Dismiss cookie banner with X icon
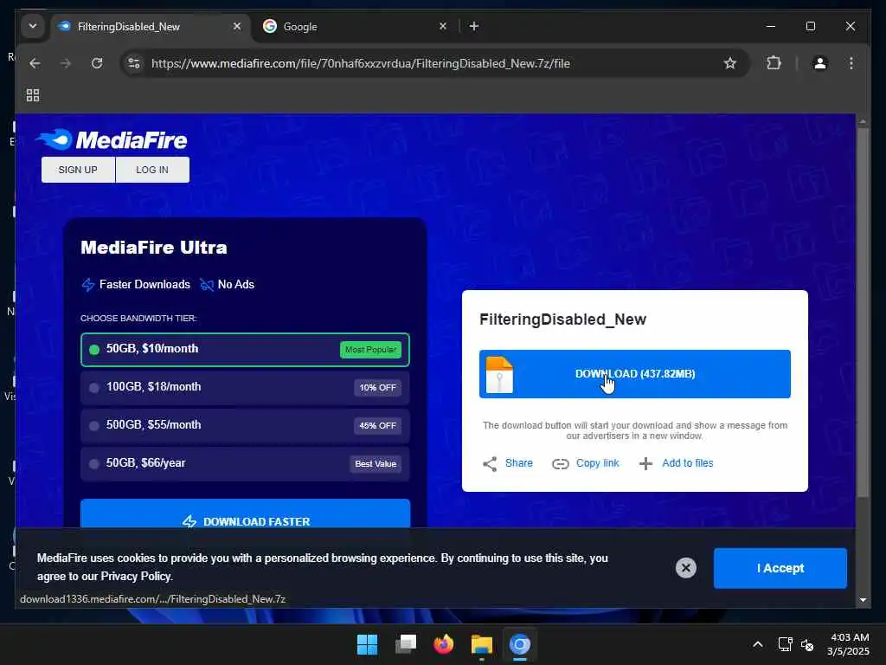Image resolution: width=886 pixels, height=665 pixels. tap(686, 568)
